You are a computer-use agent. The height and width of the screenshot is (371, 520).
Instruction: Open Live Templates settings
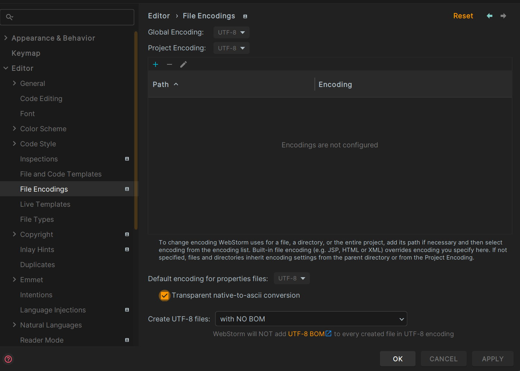(45, 204)
